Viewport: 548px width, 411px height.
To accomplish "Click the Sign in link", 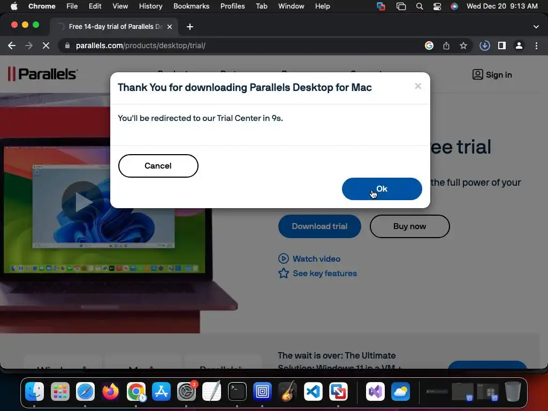I will (492, 75).
